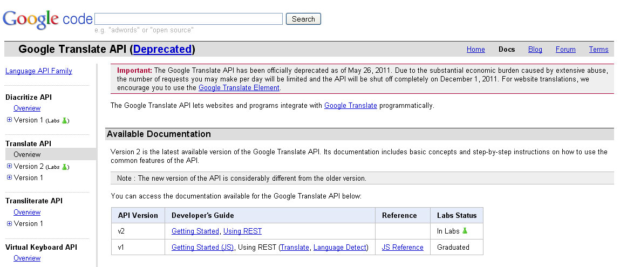The image size is (620, 267).
Task: Focus the Google Code search field
Action: point(188,19)
